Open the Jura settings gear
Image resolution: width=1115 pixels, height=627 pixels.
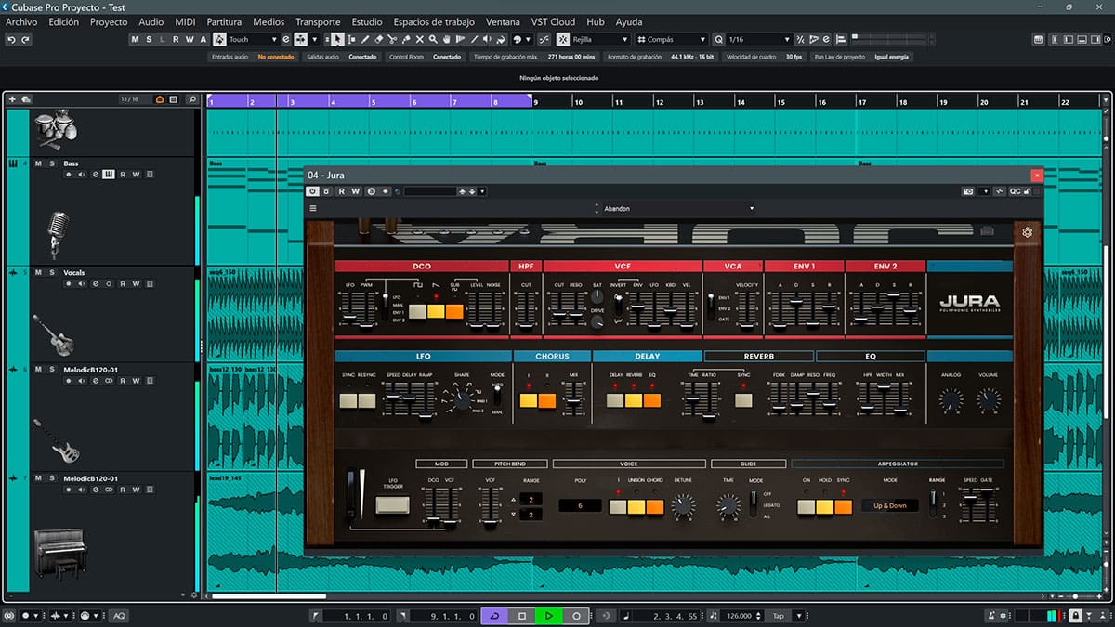[1028, 232]
